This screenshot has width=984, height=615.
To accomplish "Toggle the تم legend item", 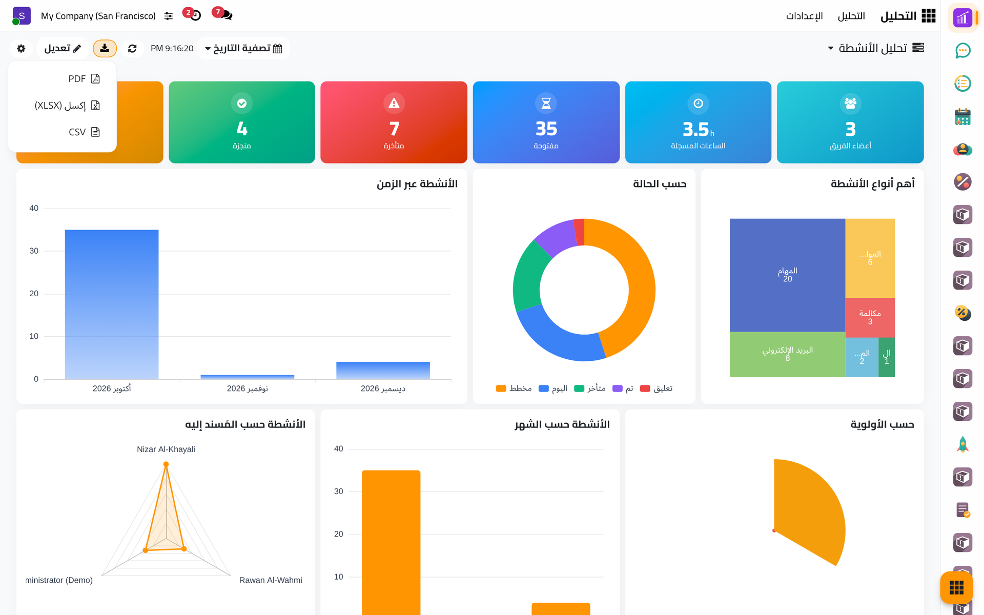I will (x=623, y=388).
